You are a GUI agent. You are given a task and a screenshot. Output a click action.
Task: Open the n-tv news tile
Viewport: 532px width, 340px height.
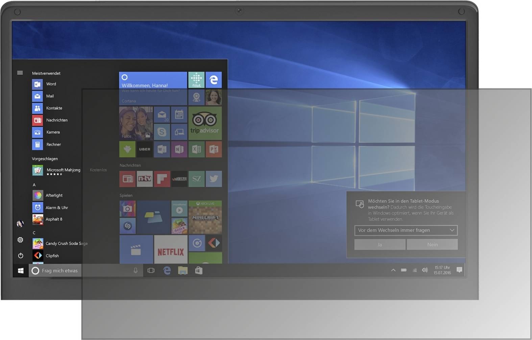tap(145, 179)
